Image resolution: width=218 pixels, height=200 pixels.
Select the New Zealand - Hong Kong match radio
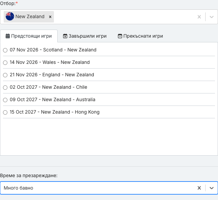5,112
